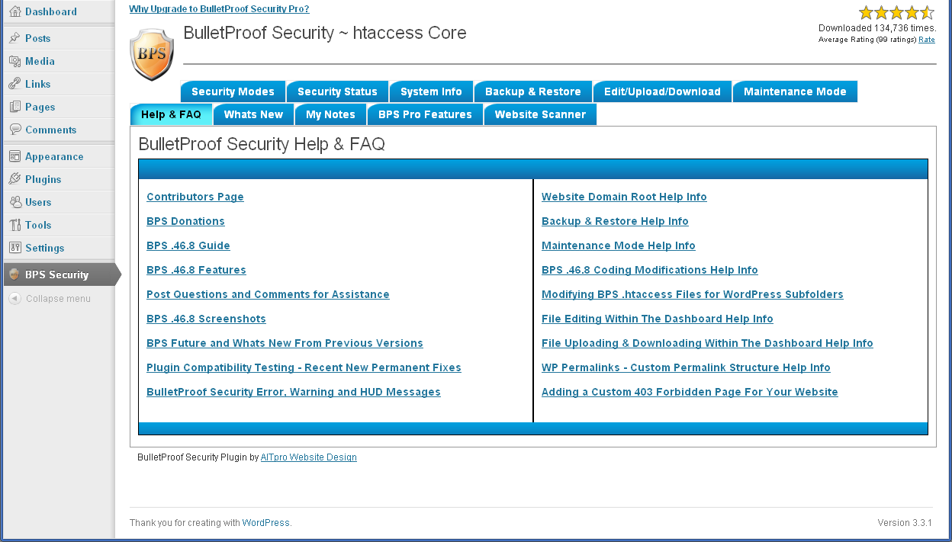Go to Posts in the sidebar
The image size is (952, 542).
(38, 38)
